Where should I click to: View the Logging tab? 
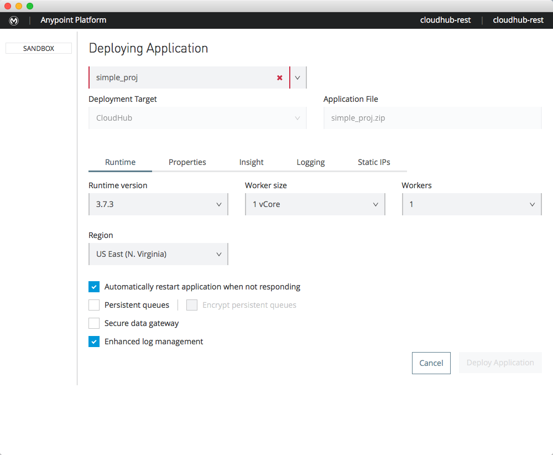(310, 162)
